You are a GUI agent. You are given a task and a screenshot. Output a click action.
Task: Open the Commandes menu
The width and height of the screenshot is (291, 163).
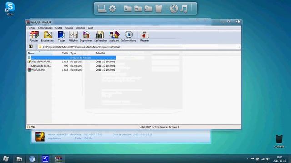(45, 28)
